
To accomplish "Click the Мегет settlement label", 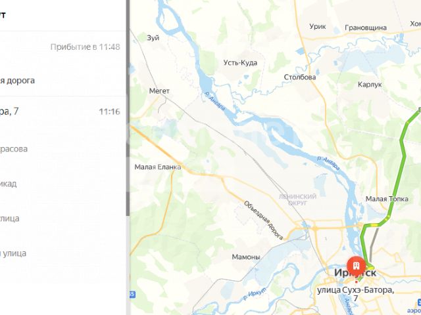I will click(159, 91).
